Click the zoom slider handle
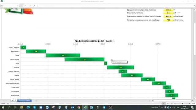Viewport: 196px width, 110px height. tap(183, 104)
